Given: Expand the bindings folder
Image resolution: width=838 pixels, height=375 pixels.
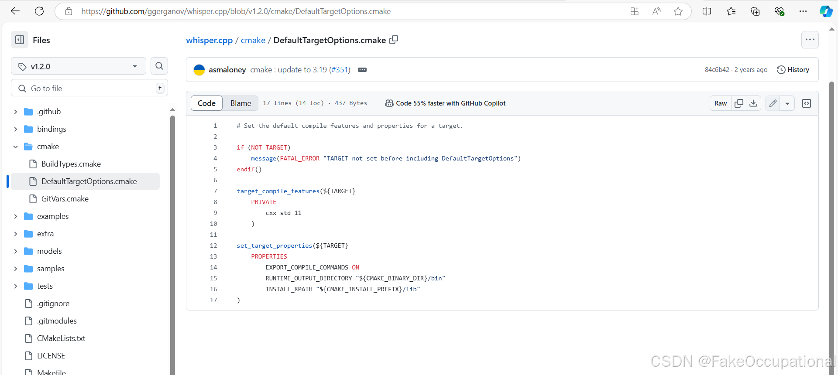Looking at the screenshot, I should pos(16,129).
